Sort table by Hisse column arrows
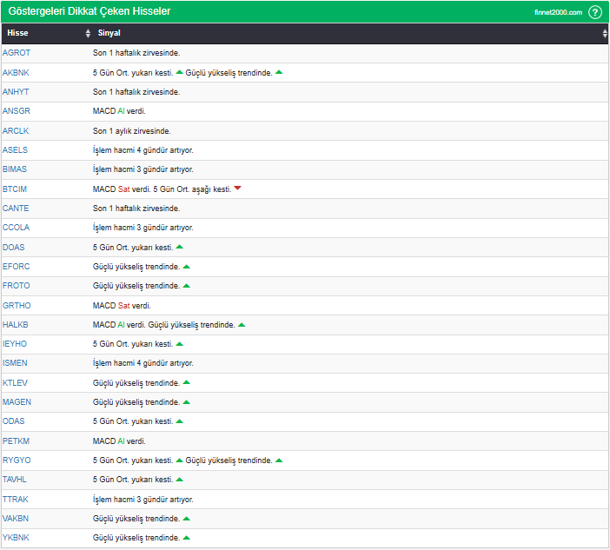This screenshot has height=550, width=610. (x=88, y=33)
